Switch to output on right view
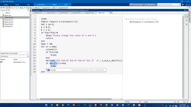This screenshot has width=191, height=107. (x=186, y=16)
